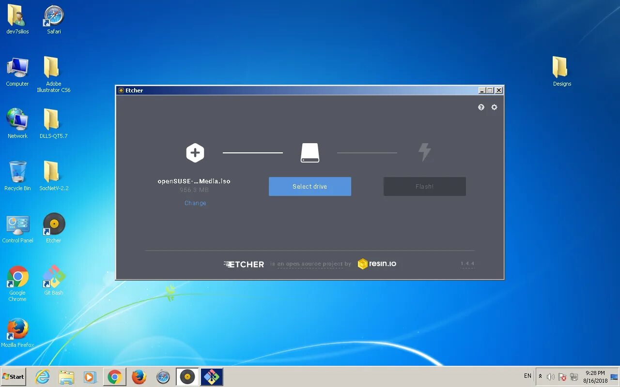Click the network tray icon

[574, 377]
